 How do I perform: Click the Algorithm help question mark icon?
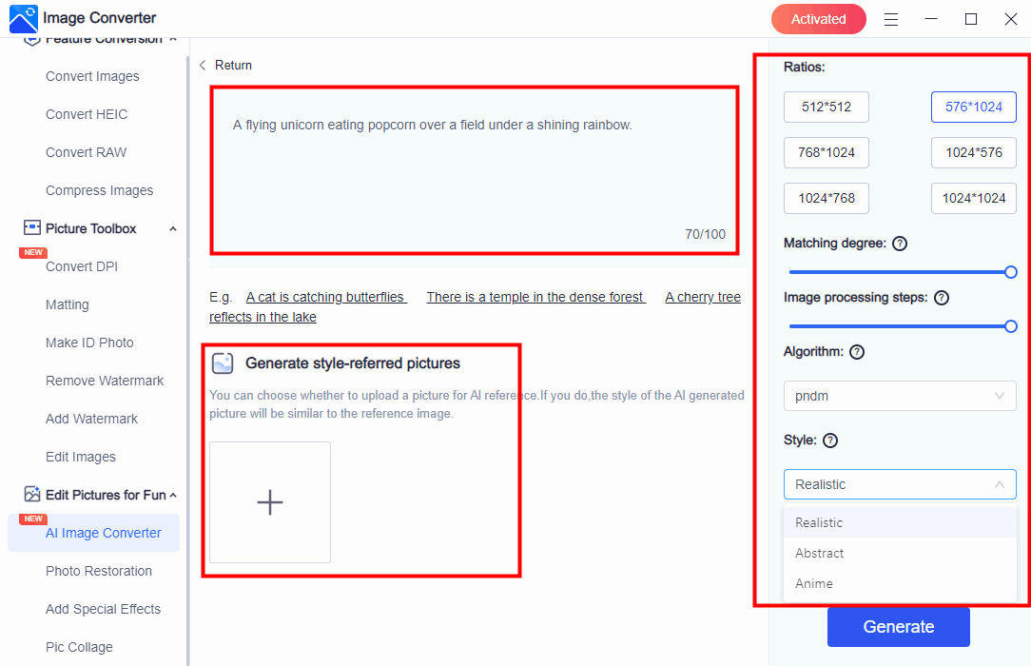point(857,352)
